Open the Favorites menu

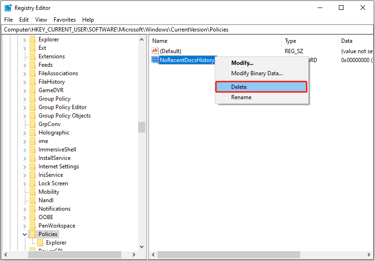click(64, 20)
